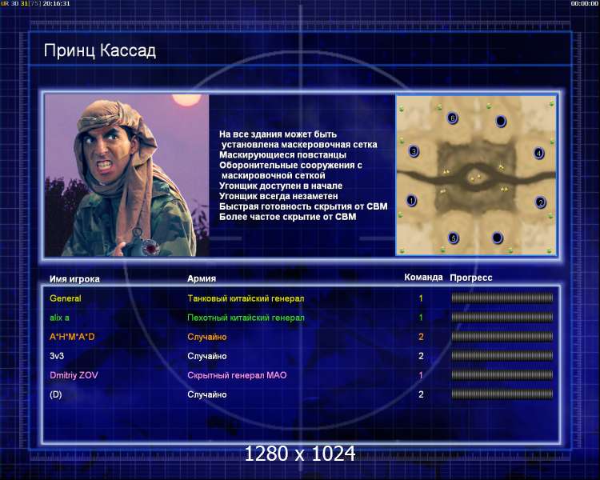This screenshot has height=480, width=600.
Task: Click the Команда column header
Action: [423, 278]
